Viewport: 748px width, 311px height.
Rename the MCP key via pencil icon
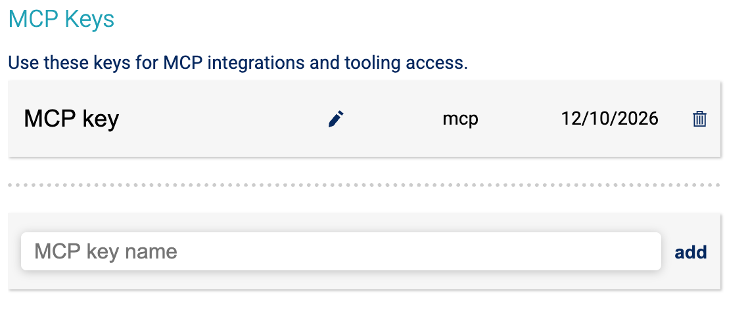point(336,119)
